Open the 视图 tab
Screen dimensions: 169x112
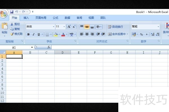(x=91, y=18)
